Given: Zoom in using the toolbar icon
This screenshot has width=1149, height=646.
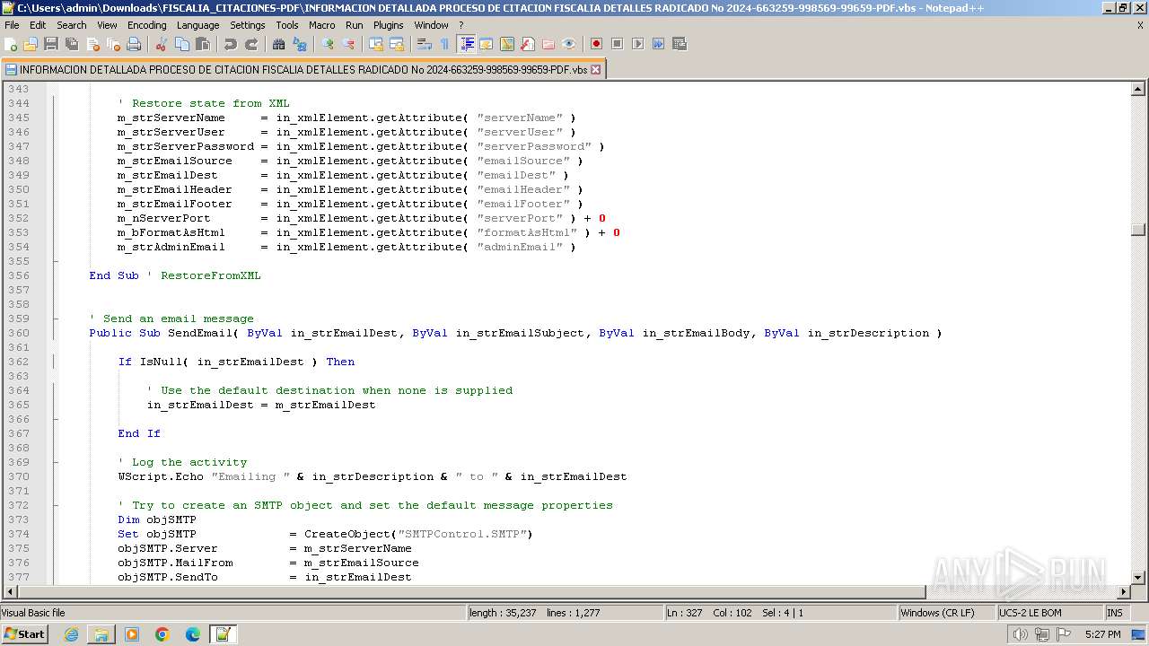Looking at the screenshot, I should click(x=328, y=44).
